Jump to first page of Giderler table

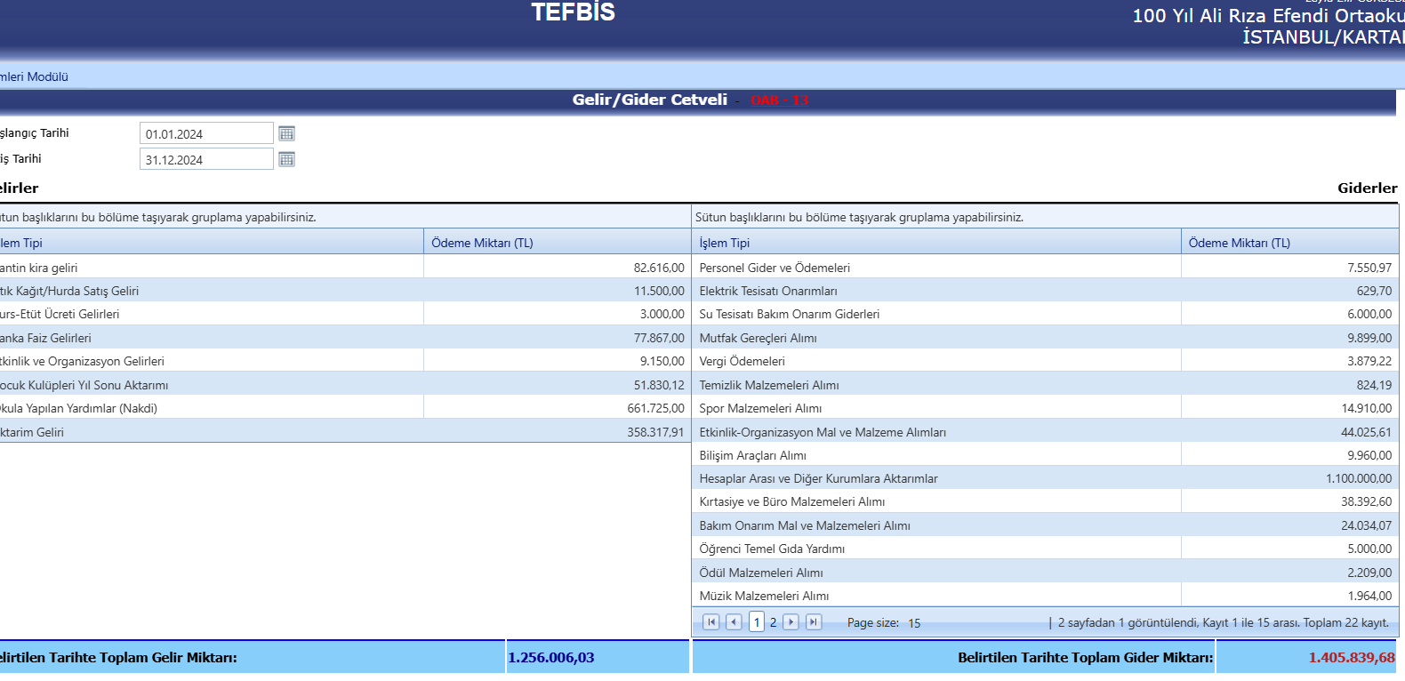click(711, 622)
